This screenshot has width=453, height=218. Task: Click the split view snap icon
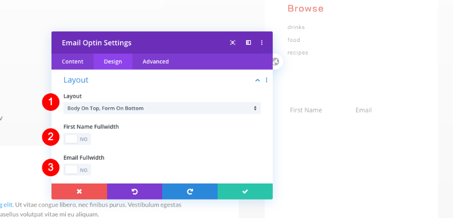[x=248, y=43]
